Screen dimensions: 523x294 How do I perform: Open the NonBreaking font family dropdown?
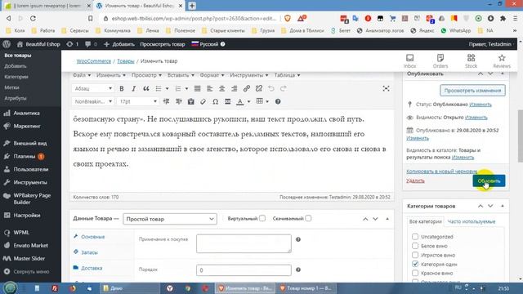(93, 101)
